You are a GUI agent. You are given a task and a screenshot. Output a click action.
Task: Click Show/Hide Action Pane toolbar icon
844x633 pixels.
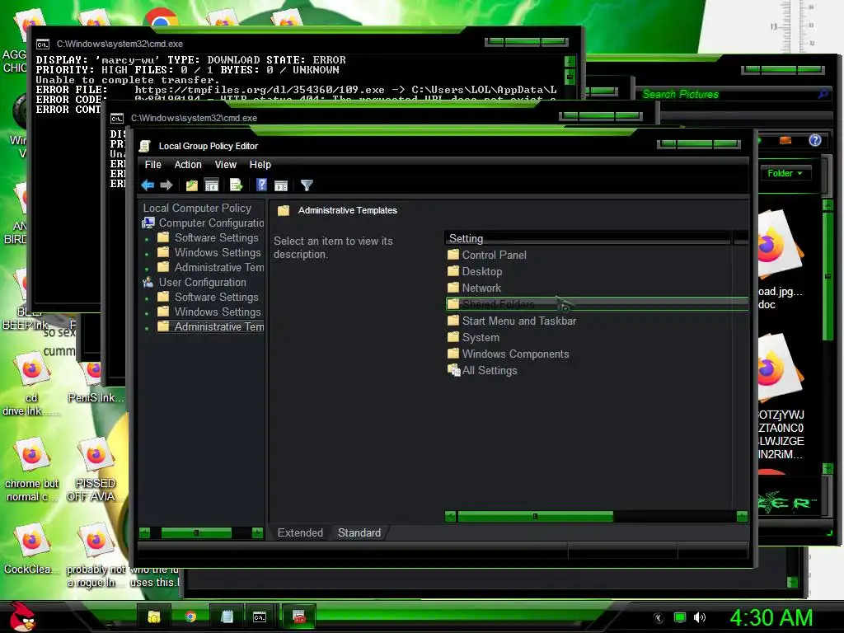(x=281, y=185)
